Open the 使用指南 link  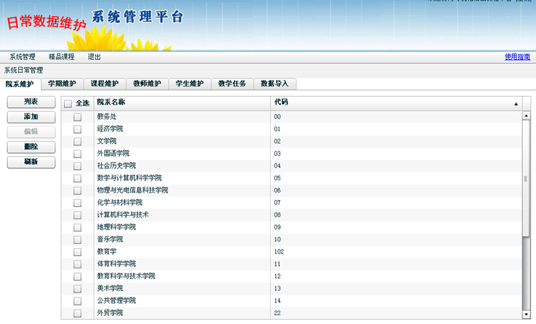(x=517, y=57)
